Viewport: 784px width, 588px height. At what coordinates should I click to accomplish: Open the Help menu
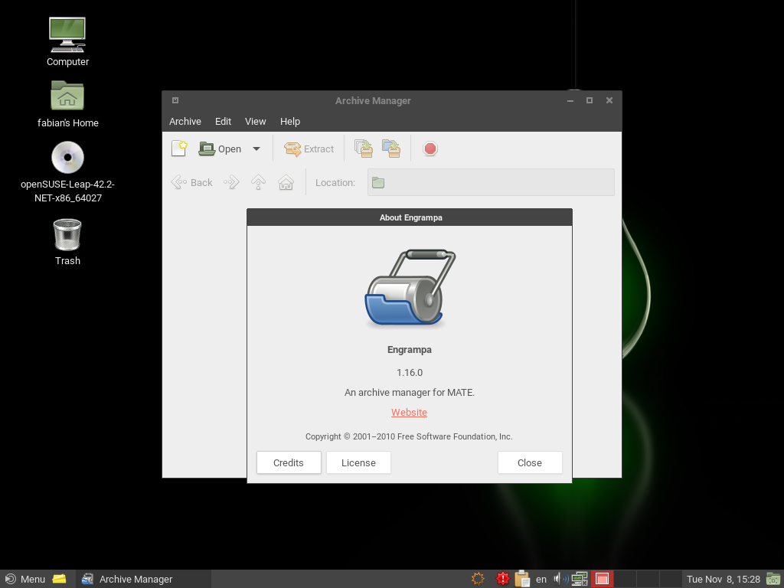pos(290,121)
